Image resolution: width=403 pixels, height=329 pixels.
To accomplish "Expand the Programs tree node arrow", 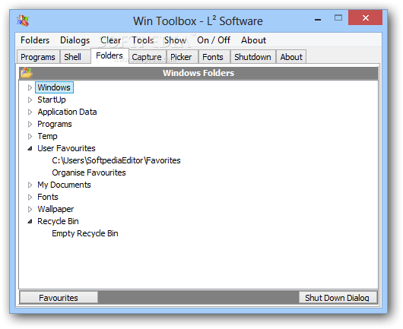I will click(x=30, y=124).
